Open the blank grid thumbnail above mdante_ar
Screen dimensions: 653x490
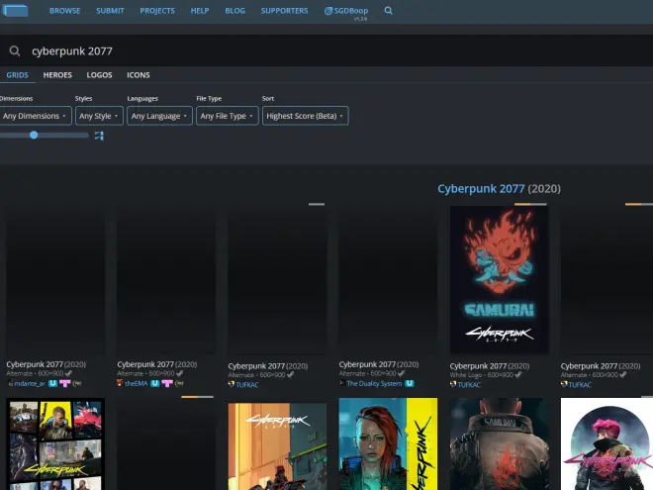(55, 279)
